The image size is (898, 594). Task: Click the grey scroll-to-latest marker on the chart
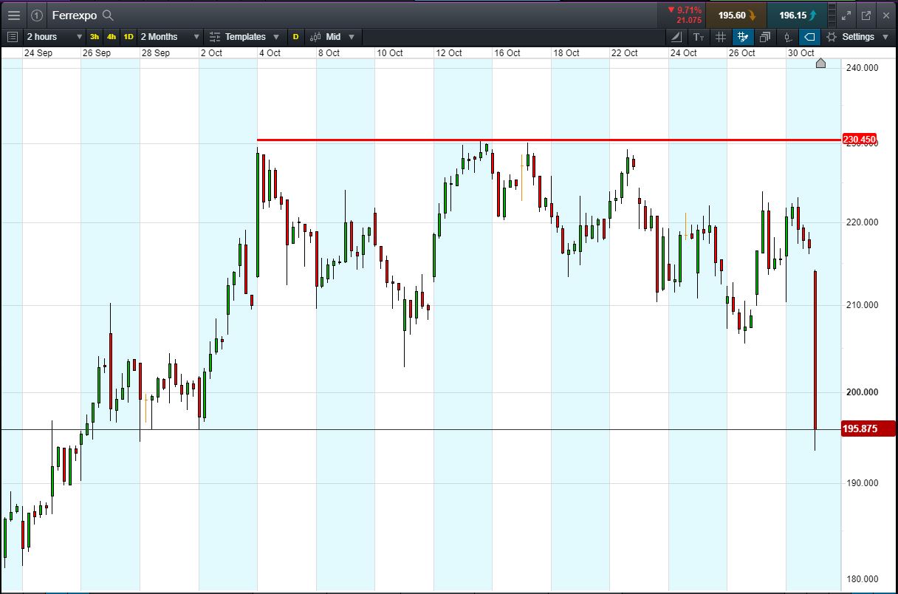pos(820,64)
